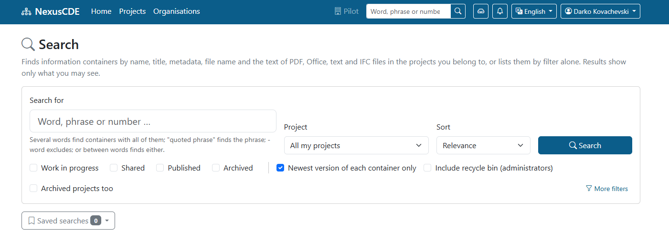Enable the Work in progress checkbox

coord(33,168)
